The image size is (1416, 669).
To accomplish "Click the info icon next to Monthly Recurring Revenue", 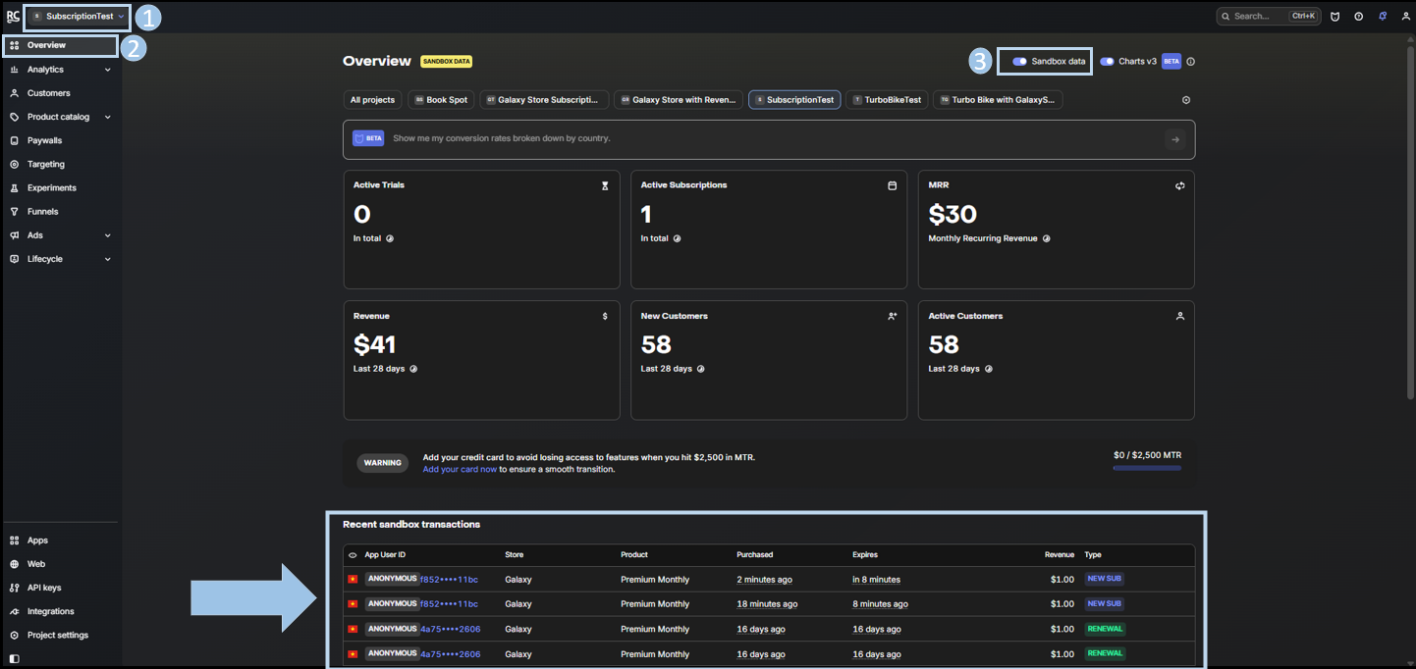I will click(1047, 238).
